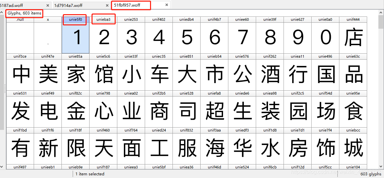Select glyph uniea02 showing 业
The height and width of the screenshot is (178, 384).
131,109
